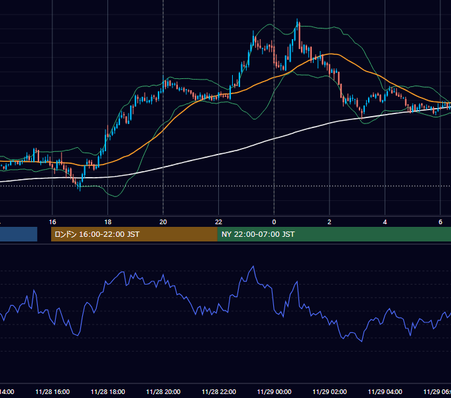Click the 11/29 04:00 time label
This screenshot has width=451, height=398.
coord(385,391)
